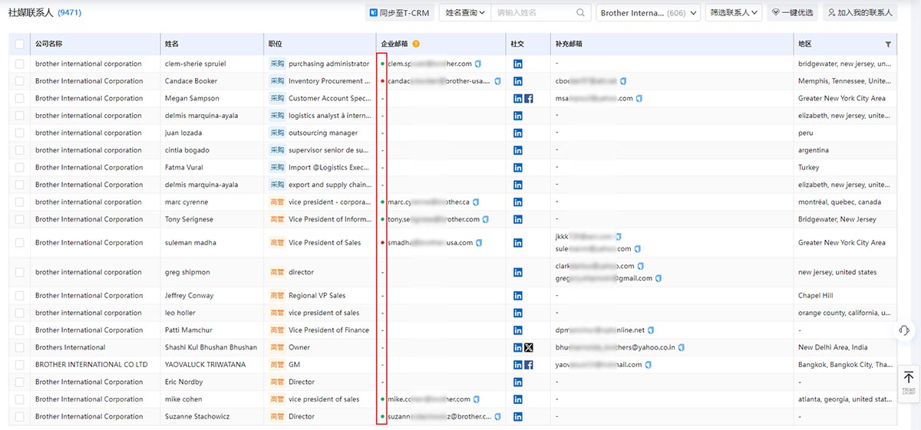Click the company email info hint icon

pyautogui.click(x=416, y=44)
